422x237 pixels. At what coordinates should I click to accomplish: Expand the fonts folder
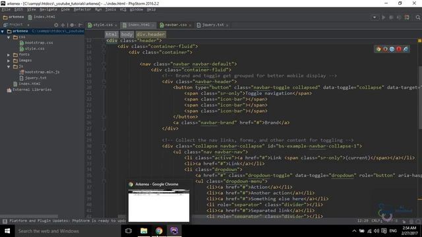9,55
